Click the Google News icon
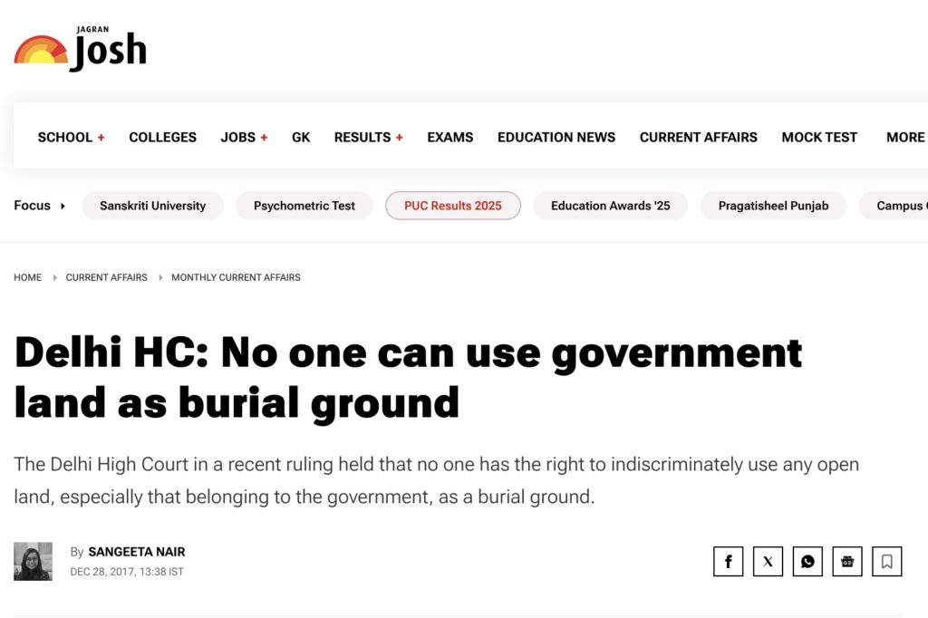 click(x=847, y=561)
